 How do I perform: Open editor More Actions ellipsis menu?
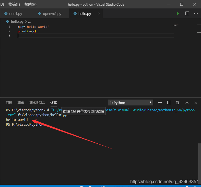(x=196, y=13)
